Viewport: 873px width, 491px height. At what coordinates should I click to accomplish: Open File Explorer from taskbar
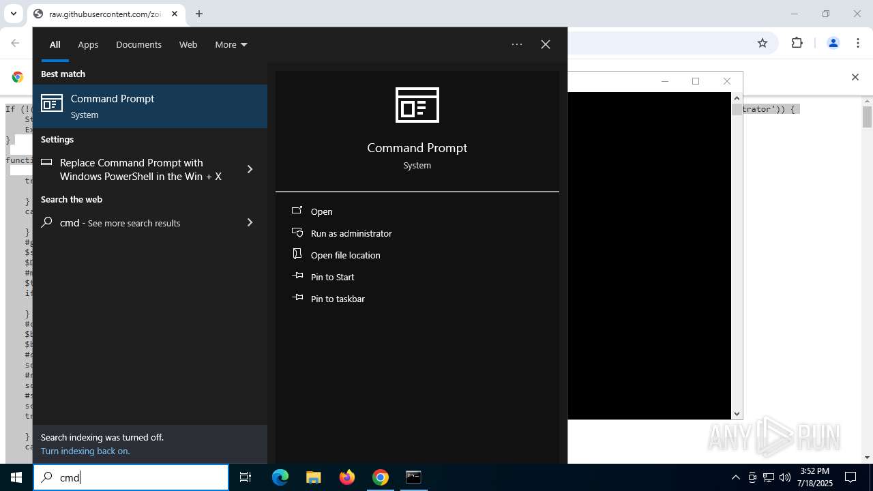pyautogui.click(x=313, y=477)
